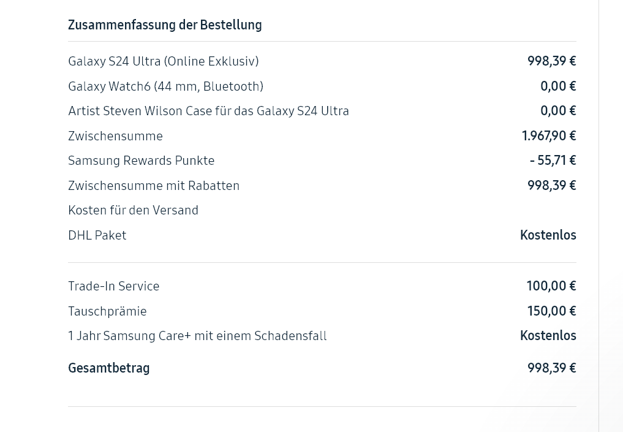Select the Tauschprämie label
This screenshot has height=432, width=623.
point(107,311)
